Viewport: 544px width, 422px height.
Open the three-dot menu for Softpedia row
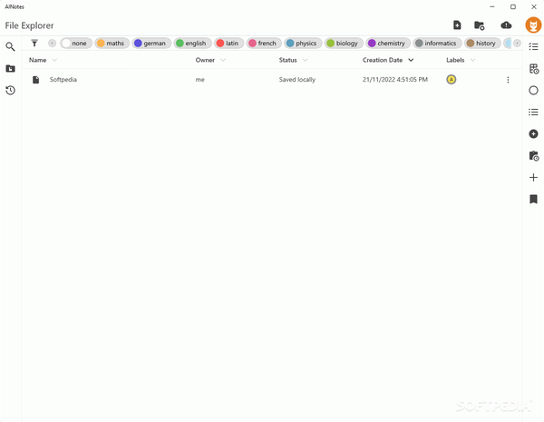[508, 80]
